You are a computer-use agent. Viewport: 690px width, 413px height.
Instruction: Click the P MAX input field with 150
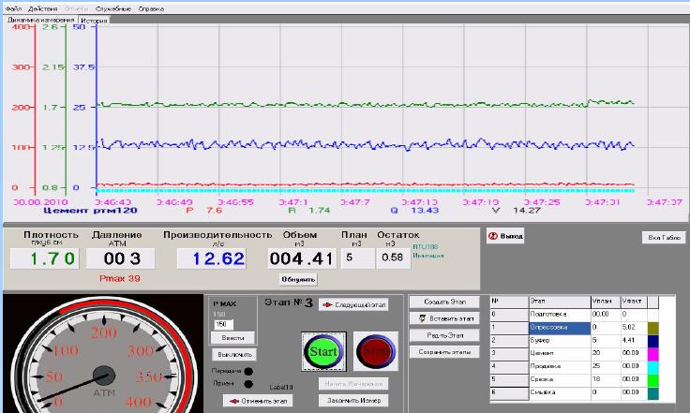(x=223, y=324)
